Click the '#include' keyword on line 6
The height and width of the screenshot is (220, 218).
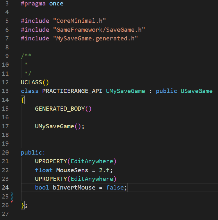[35, 30]
